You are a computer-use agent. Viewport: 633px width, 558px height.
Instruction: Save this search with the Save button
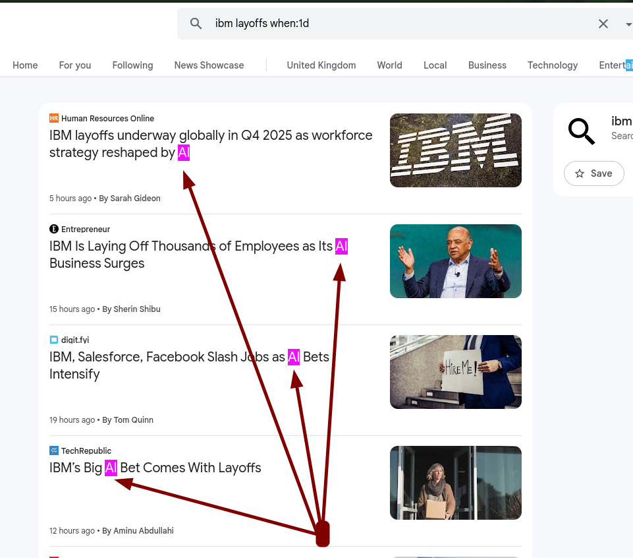(x=593, y=173)
